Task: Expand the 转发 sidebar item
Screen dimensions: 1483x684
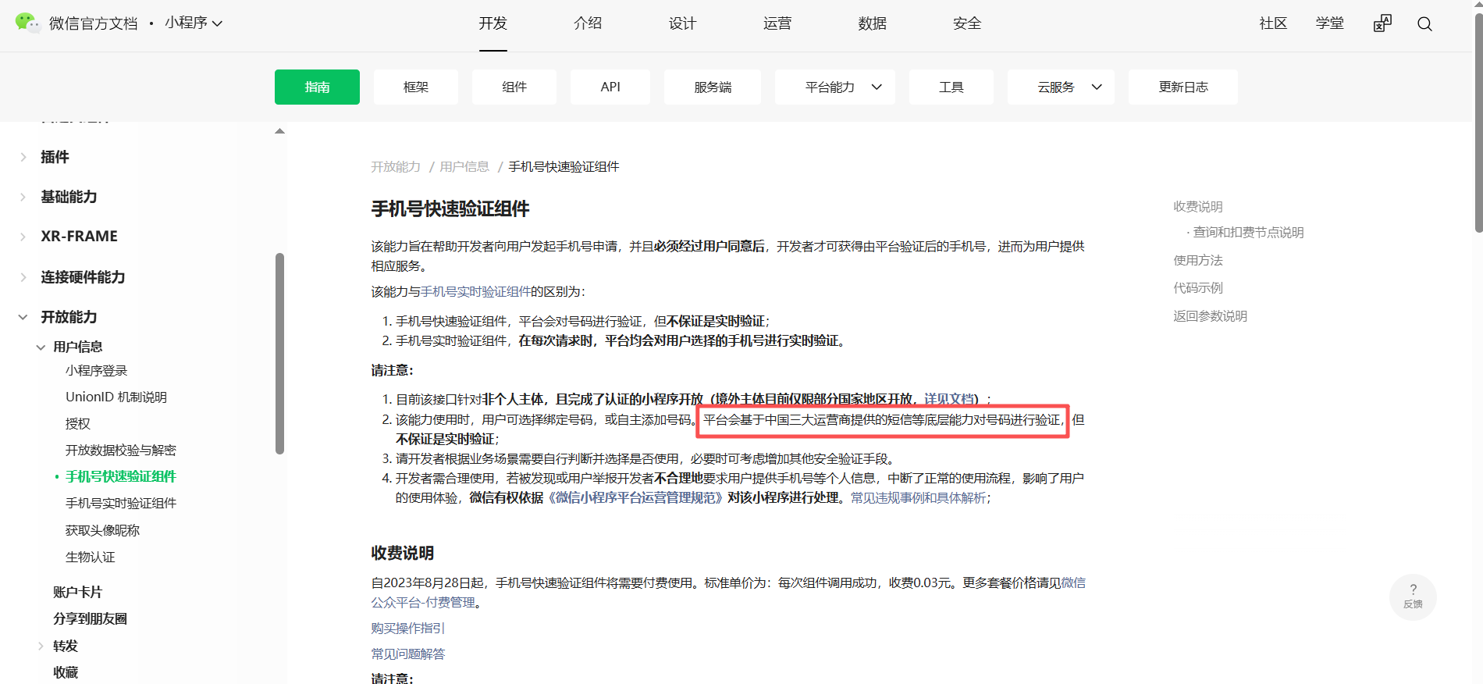Action: point(41,646)
